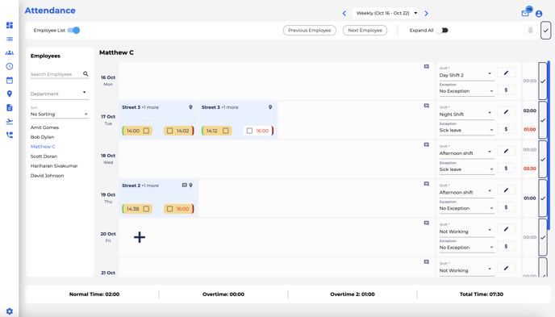Viewport: 555px width, 317px height.
Task: Select employee Amit Gomes
Action: (x=44, y=127)
